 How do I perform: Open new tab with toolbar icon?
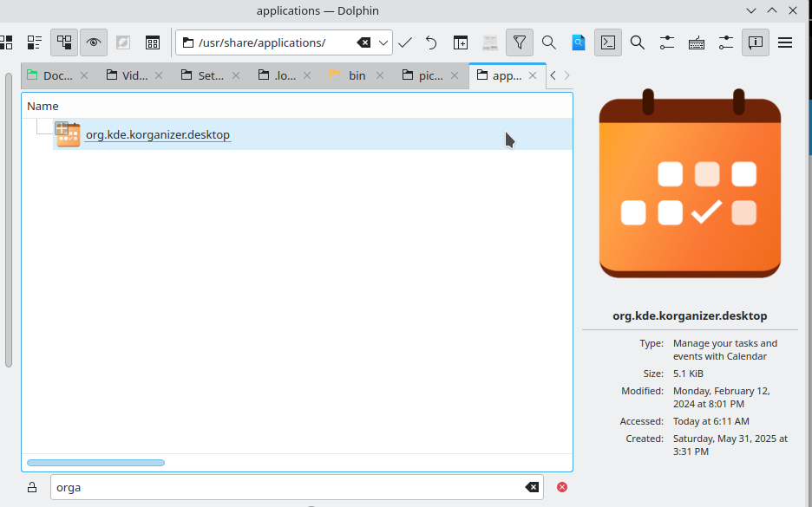coord(461,42)
